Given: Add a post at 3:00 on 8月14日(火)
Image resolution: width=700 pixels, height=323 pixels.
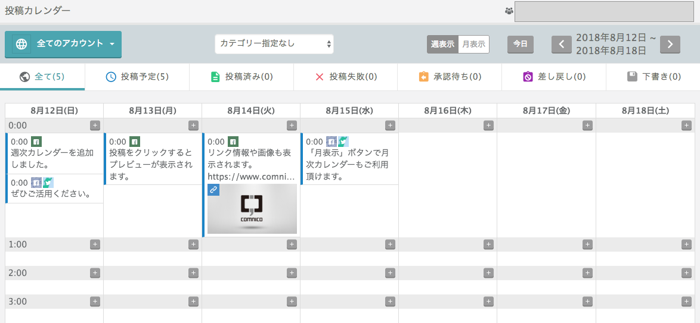Looking at the screenshot, I should [292, 301].
